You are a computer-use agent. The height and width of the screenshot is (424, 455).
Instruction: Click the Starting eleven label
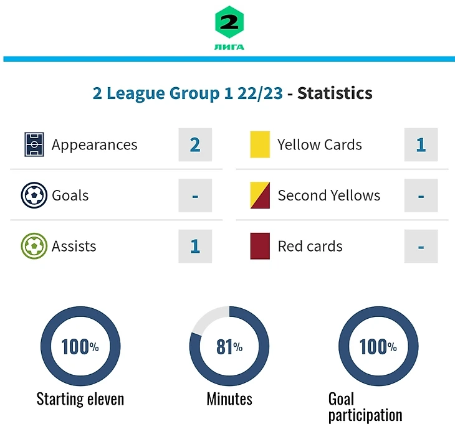click(80, 399)
